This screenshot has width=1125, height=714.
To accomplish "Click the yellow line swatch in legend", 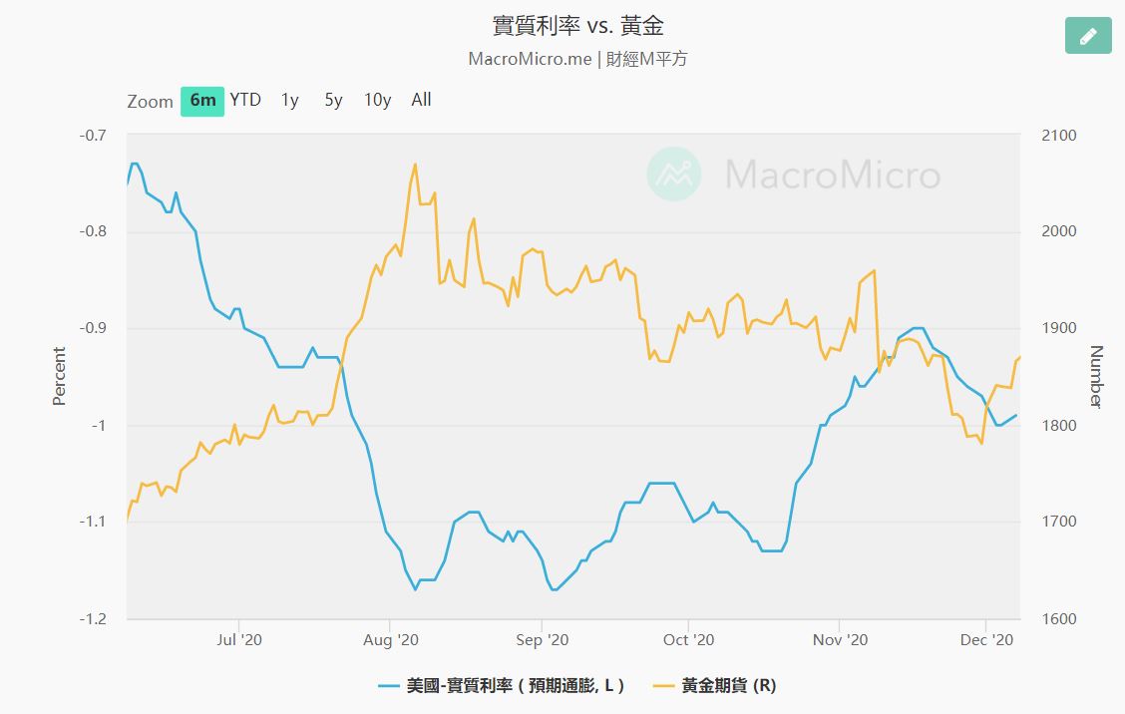I will click(x=664, y=686).
